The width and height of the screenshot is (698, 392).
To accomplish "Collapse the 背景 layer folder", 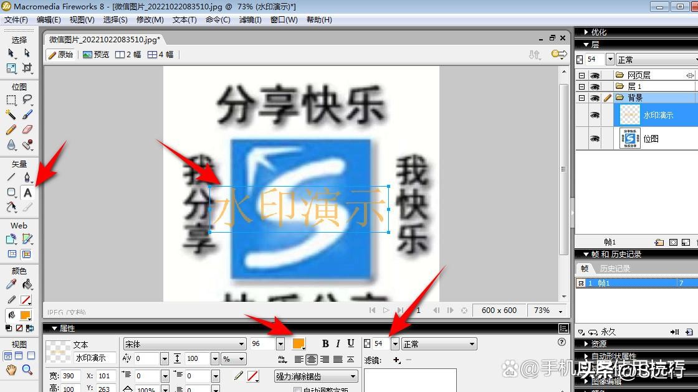I will 581,98.
